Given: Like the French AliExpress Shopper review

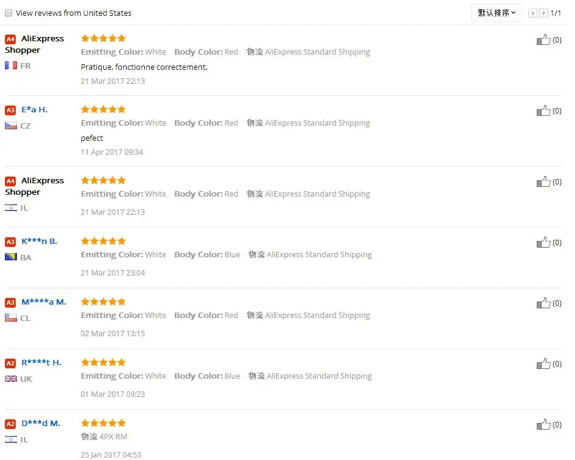Looking at the screenshot, I should [543, 40].
